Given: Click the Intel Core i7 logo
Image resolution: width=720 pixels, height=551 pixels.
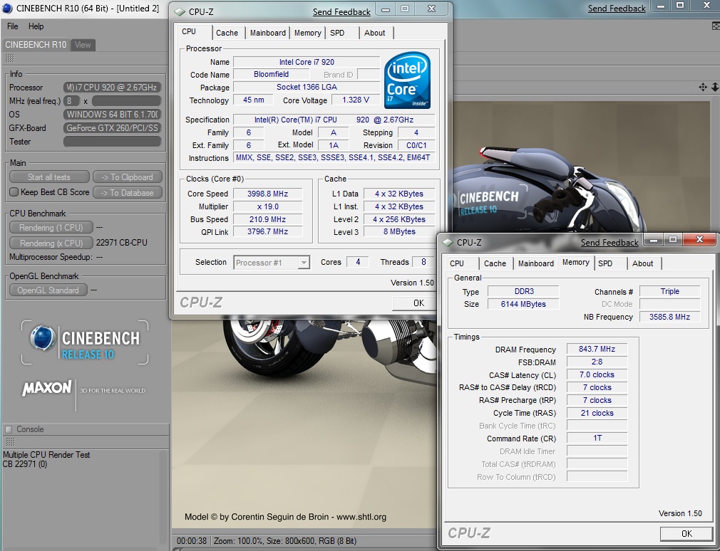Looking at the screenshot, I should coord(408,80).
